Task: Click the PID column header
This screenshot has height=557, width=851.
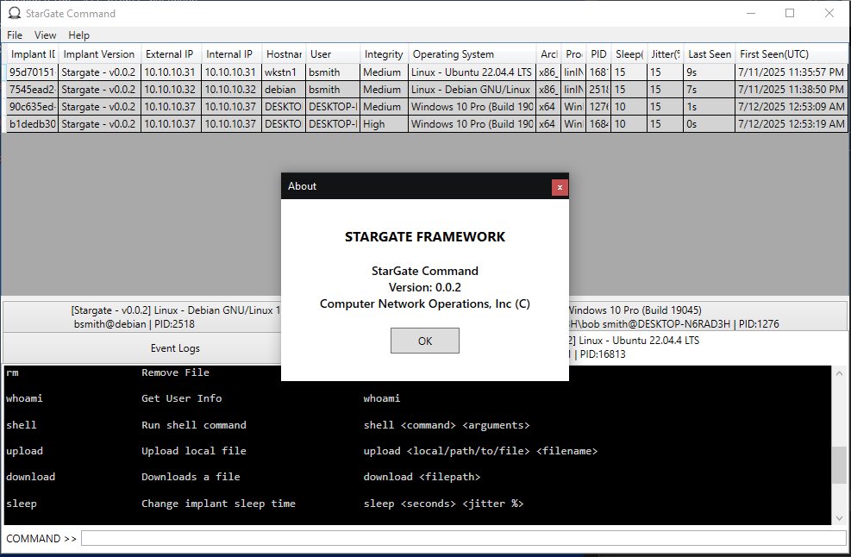Action: pos(598,54)
